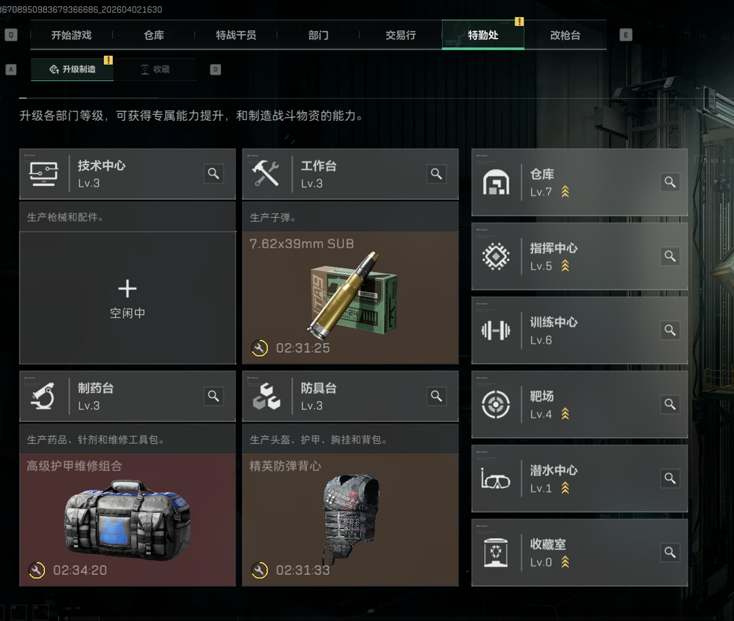Screen dimensions: 734x621
Task: Select the 指挥中心 diamond emblem icon
Action: (495, 256)
